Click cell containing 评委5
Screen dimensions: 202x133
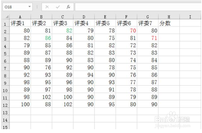(x=105, y=23)
